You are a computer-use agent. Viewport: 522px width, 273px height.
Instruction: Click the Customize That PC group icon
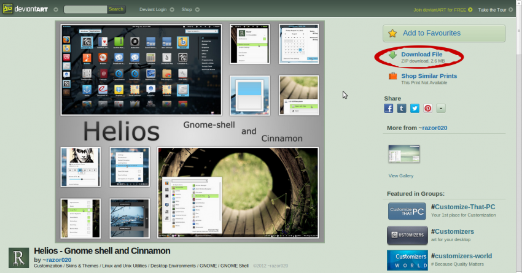407,211
